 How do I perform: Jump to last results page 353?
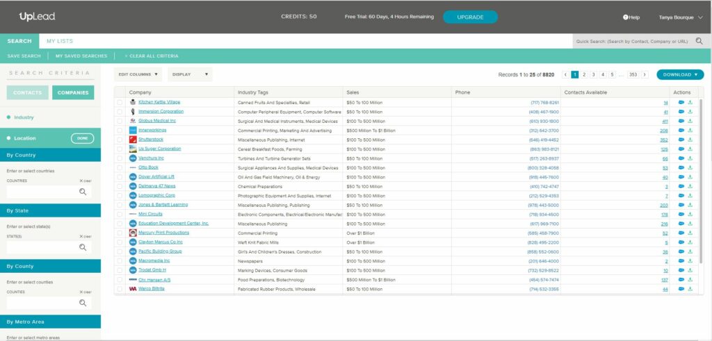tap(633, 74)
